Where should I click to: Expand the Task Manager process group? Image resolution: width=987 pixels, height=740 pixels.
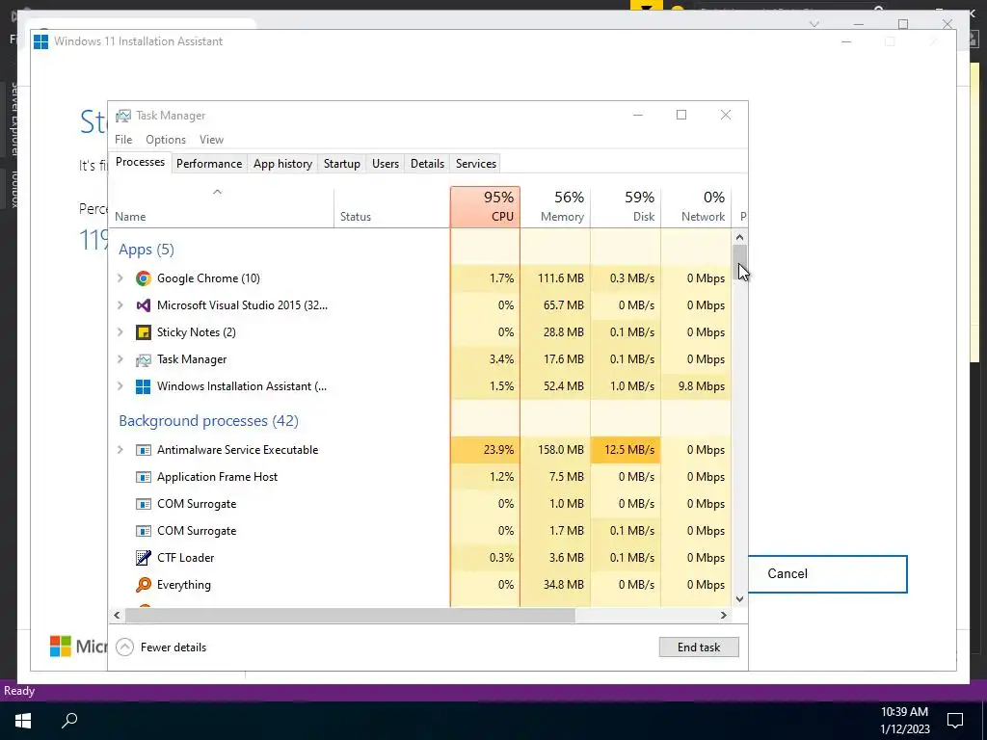click(120, 359)
